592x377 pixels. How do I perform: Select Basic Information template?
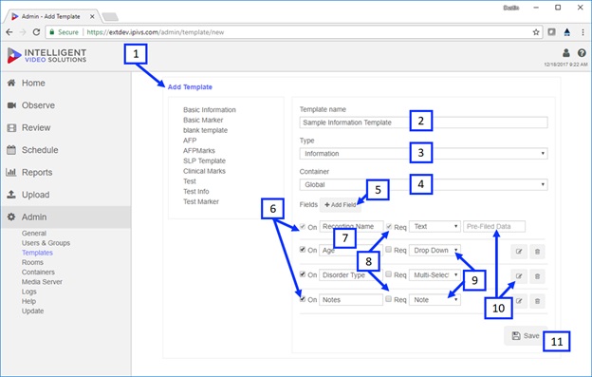210,110
